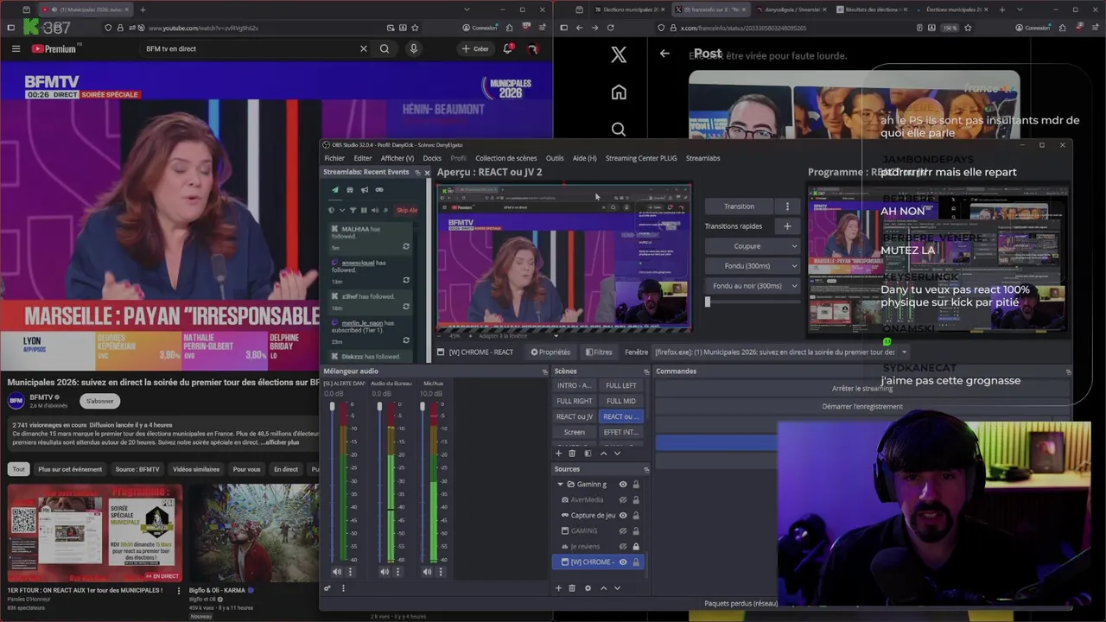
Task: Click X logo in sidebar
Action: [619, 55]
